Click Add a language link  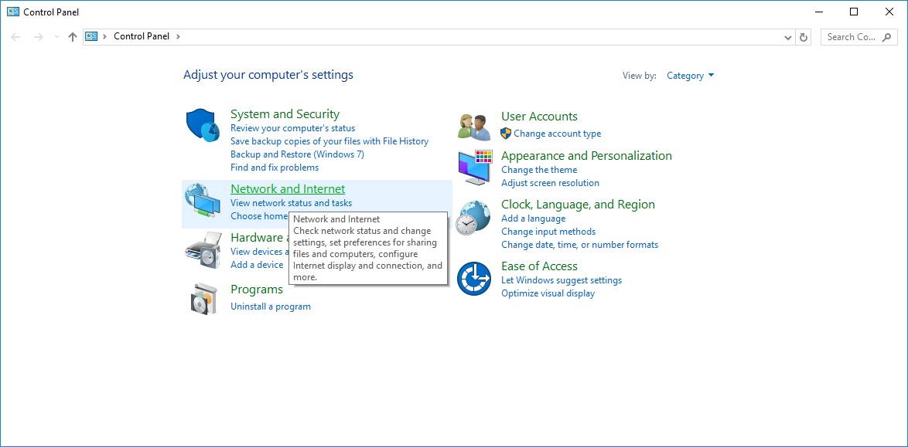[x=534, y=218]
